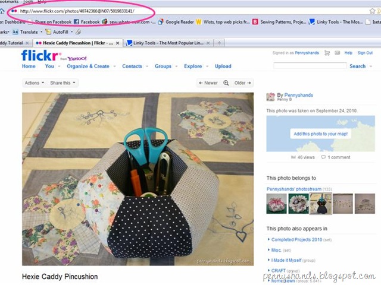Image resolution: width=381 pixels, height=285 pixels.
Task: Open the Sewing Patterns bookmark
Action: pos(279,22)
